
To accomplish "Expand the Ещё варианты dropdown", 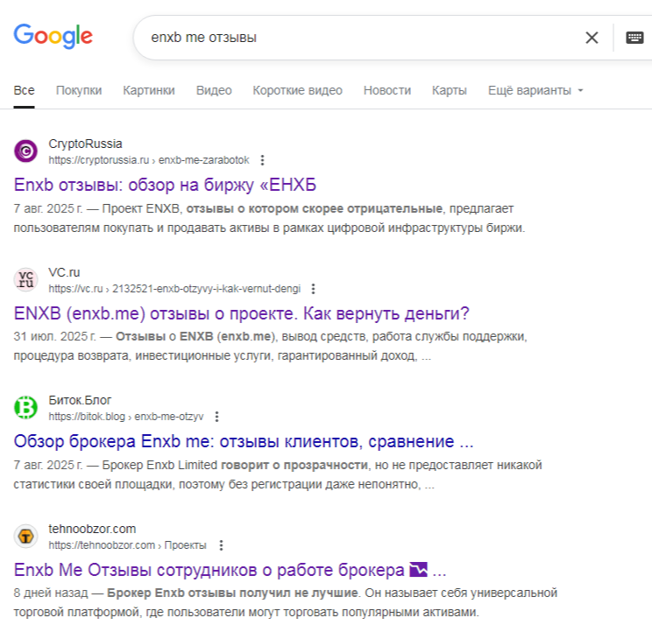I will tap(535, 90).
